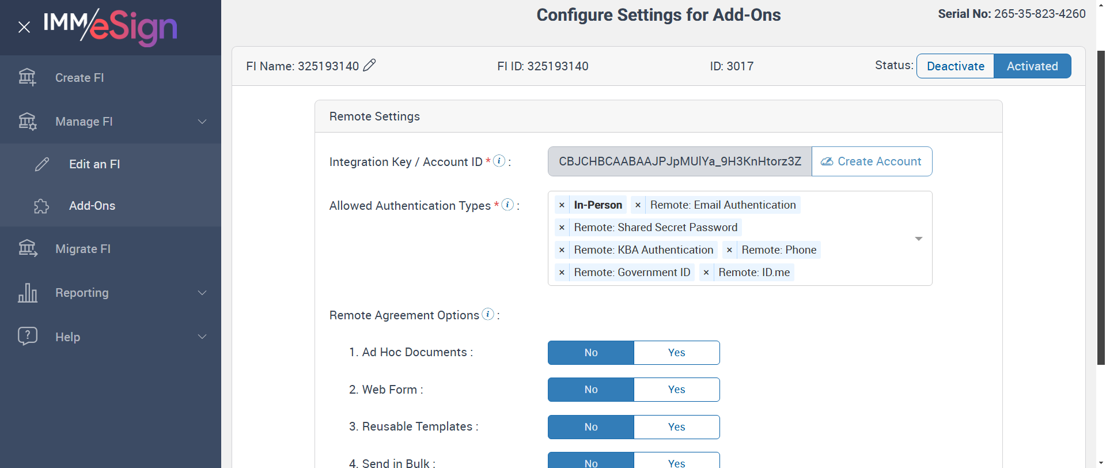Screen dimensions: 1106x468
Task: Set Reusable Templates to Yes
Action: point(676,427)
